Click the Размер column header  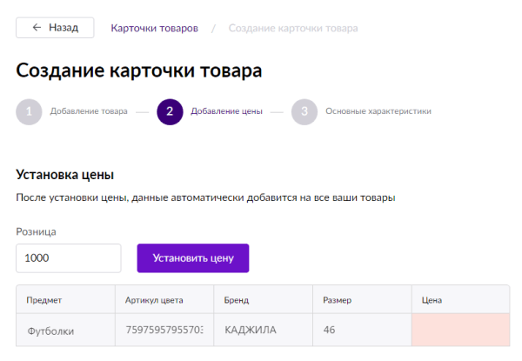[337, 300]
